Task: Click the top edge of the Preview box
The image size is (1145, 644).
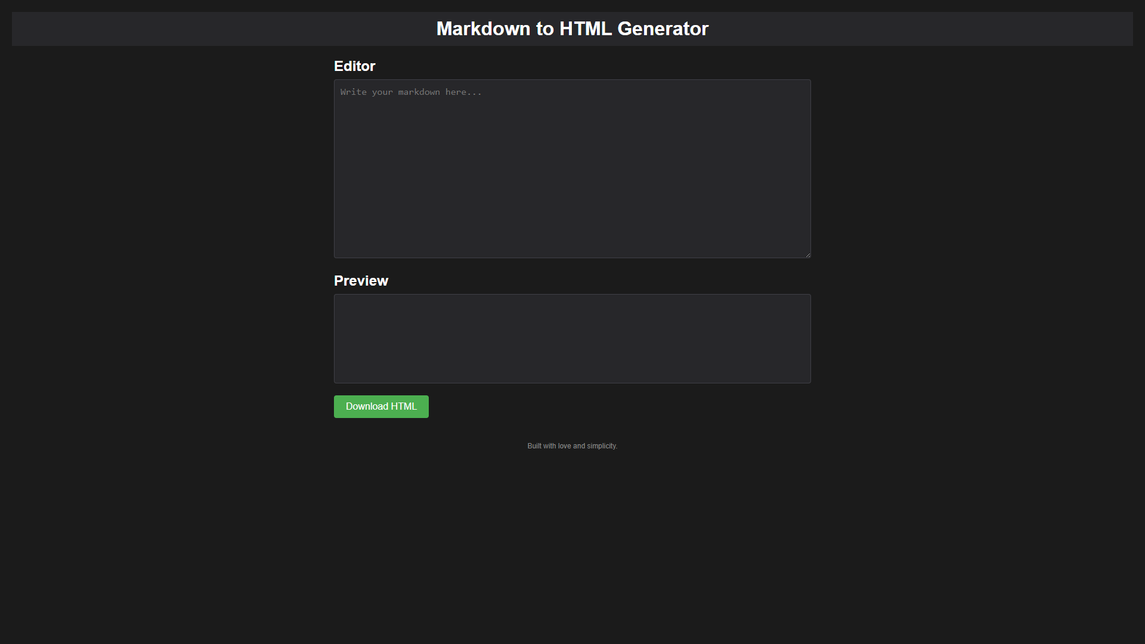Action: point(572,295)
